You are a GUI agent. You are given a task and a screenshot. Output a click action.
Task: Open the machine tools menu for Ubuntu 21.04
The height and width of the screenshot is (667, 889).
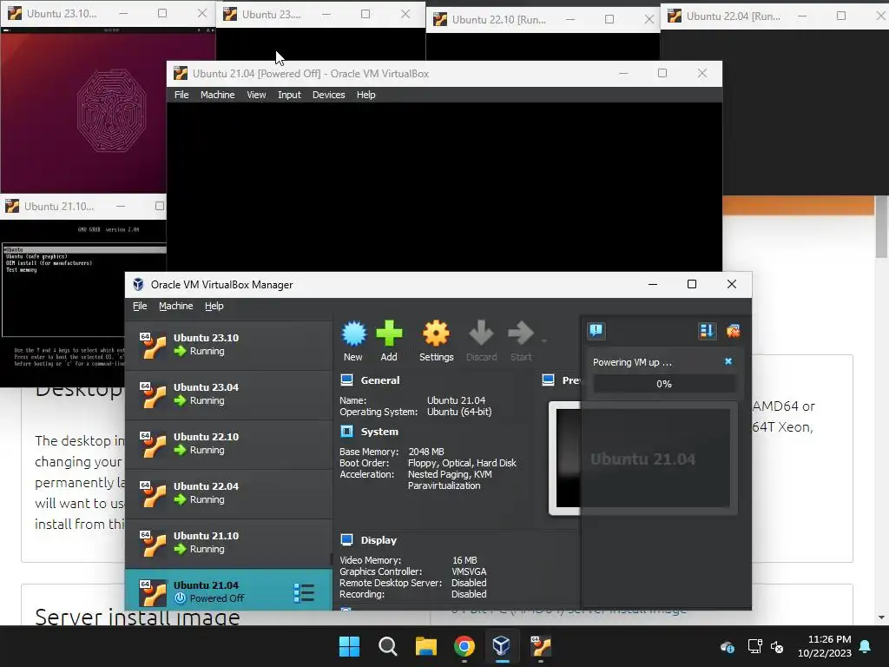[x=304, y=592]
